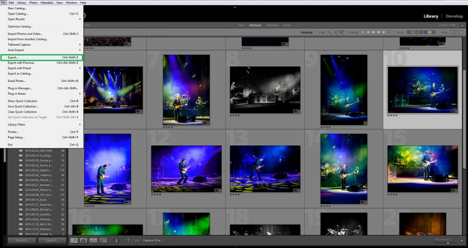Image resolution: width=468 pixels, height=248 pixels.
Task: Open the Sort Capture Time dropdown
Action: (x=153, y=241)
